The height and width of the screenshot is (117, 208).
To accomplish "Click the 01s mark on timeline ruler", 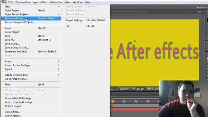I will pyautogui.click(x=124, y=101).
